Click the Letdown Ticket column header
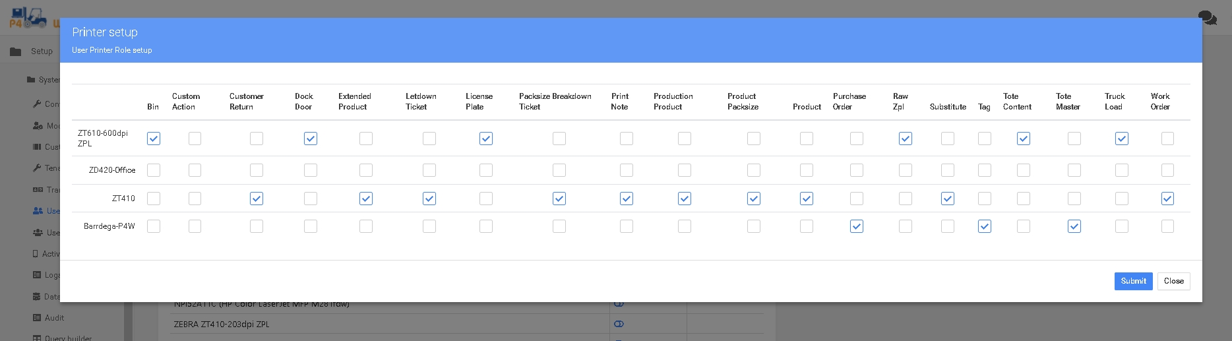 coord(421,102)
